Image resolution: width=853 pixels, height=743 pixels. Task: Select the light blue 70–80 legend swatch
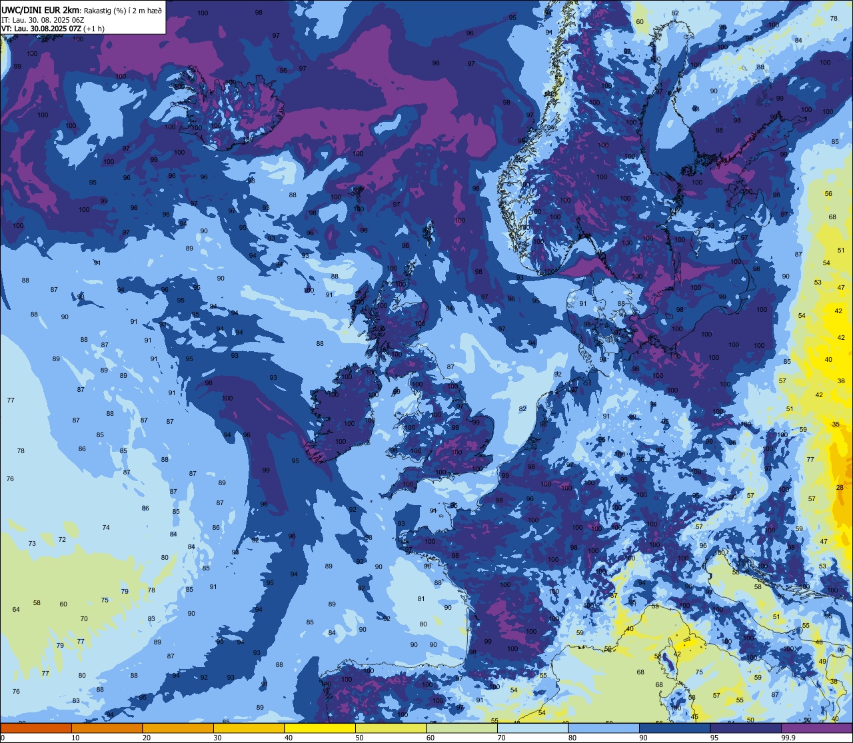point(532,728)
